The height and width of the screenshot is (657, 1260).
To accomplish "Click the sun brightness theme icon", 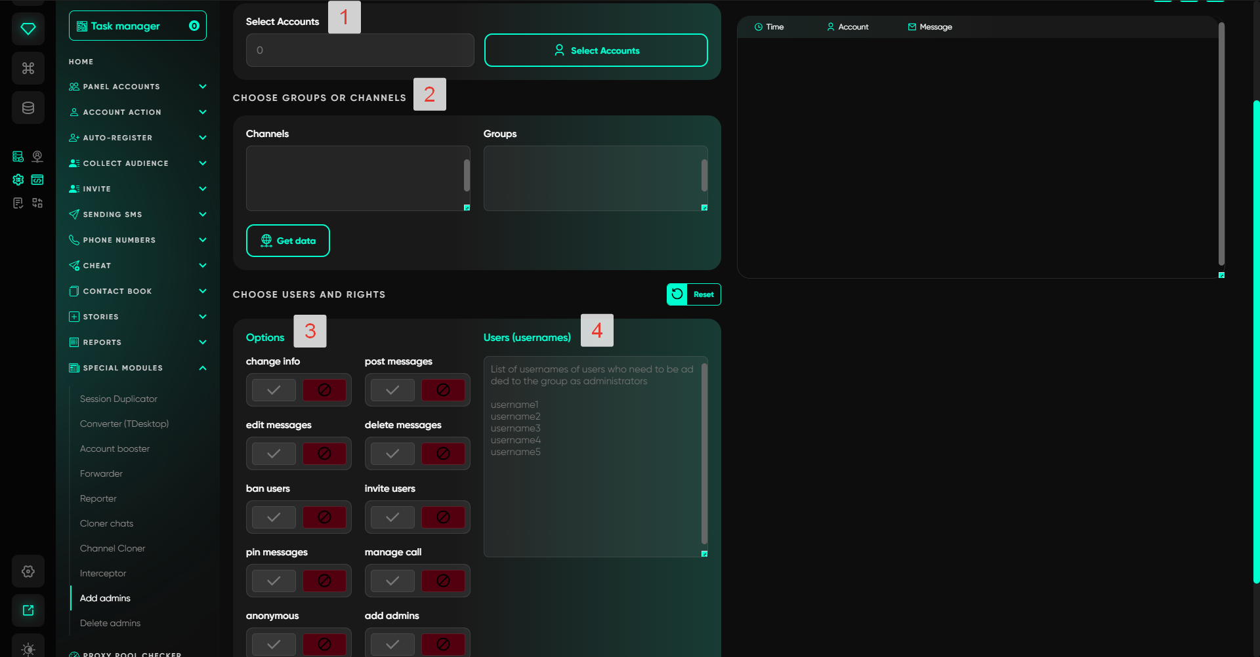I will [x=28, y=648].
